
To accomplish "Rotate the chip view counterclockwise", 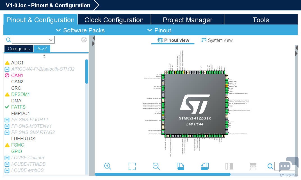I will pos(205,166).
